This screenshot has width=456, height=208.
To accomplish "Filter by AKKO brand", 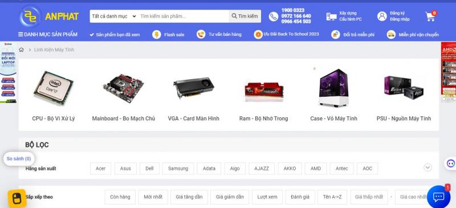I will [x=290, y=169].
